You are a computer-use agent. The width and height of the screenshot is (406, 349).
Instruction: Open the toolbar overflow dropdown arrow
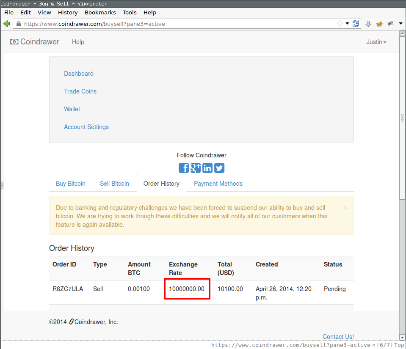tap(400, 24)
